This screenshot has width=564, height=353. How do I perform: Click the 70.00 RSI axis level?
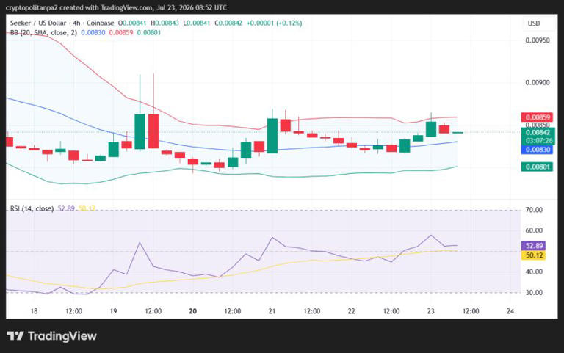[534, 210]
